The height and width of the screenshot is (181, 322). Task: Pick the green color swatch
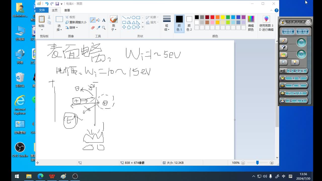click(228, 17)
